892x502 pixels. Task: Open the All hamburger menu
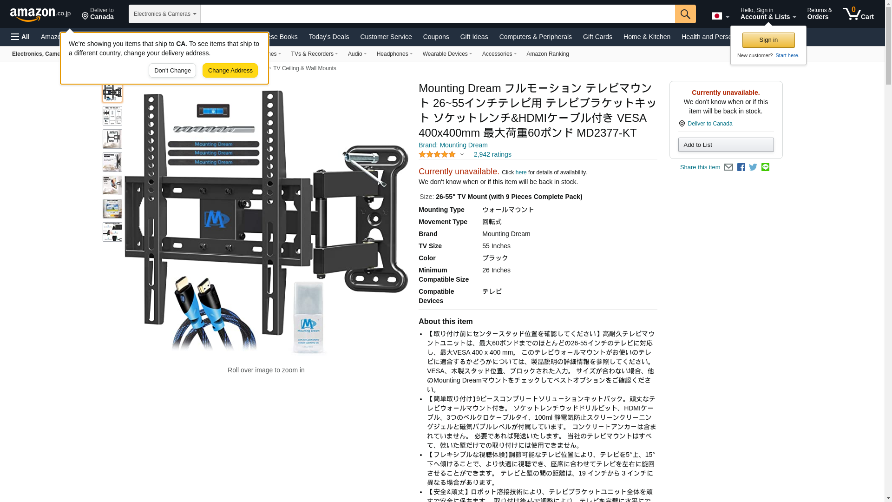(20, 37)
